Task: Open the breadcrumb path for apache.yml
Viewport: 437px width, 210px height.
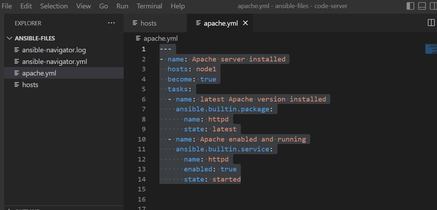Action: [x=160, y=38]
